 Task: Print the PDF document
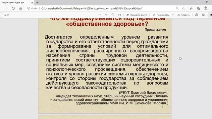[x=197, y=15]
